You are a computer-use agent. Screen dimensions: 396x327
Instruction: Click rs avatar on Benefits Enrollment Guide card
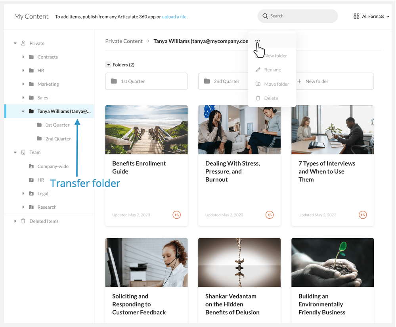pos(176,215)
